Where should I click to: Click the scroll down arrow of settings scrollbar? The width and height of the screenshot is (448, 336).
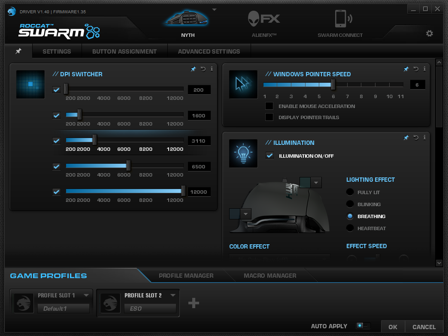click(439, 263)
